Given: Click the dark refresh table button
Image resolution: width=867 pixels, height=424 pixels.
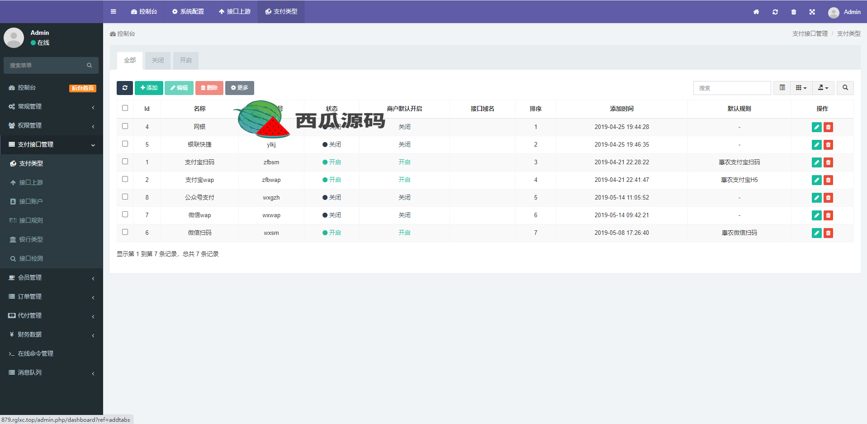Looking at the screenshot, I should [124, 88].
